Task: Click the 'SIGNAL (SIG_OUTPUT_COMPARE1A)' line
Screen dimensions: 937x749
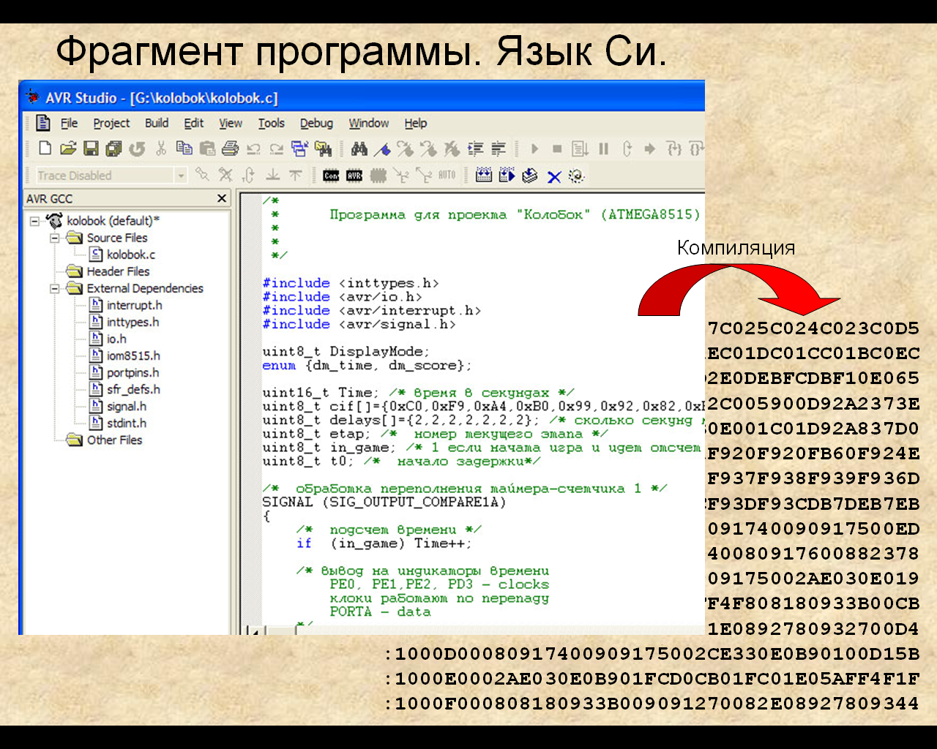Action: [x=384, y=503]
